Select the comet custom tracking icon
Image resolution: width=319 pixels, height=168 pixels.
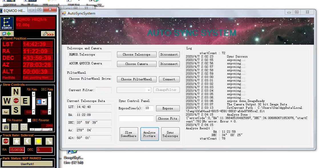click(49, 141)
